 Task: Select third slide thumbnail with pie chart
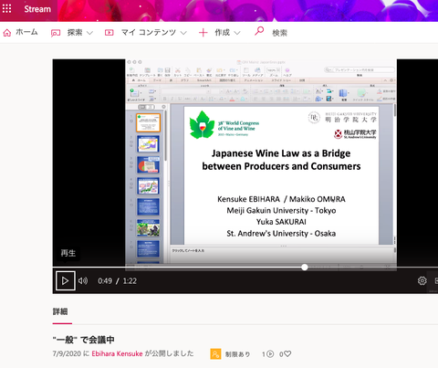tap(148, 165)
